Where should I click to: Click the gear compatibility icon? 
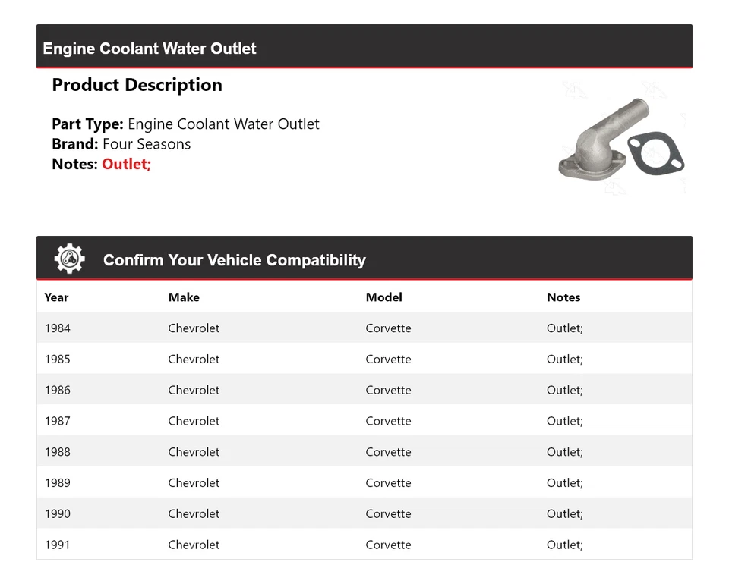point(69,259)
